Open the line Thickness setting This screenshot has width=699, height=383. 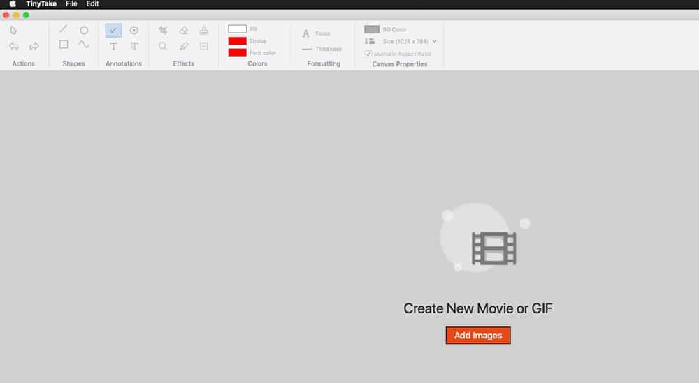307,49
